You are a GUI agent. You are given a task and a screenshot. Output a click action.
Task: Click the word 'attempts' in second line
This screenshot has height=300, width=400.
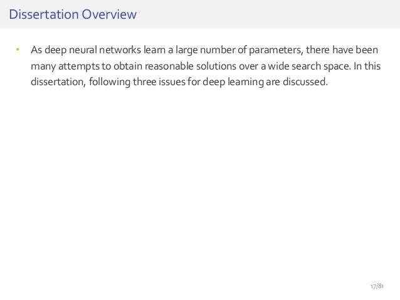[x=79, y=66]
